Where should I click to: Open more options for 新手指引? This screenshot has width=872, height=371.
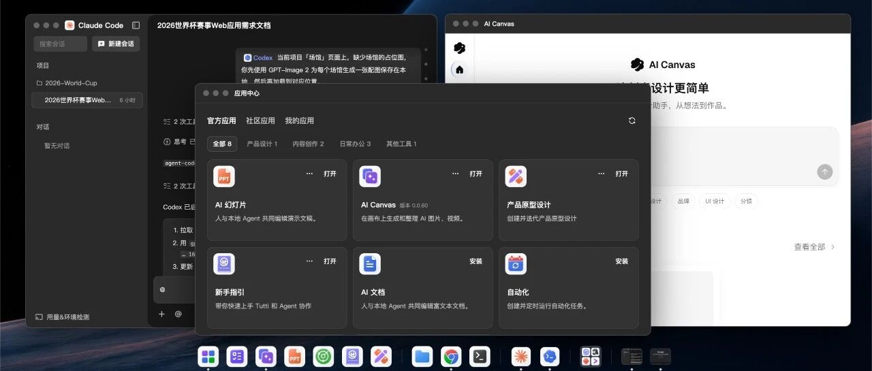(x=310, y=261)
